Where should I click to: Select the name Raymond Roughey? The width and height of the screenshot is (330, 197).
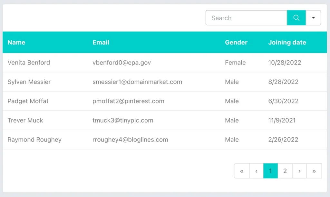(x=34, y=140)
